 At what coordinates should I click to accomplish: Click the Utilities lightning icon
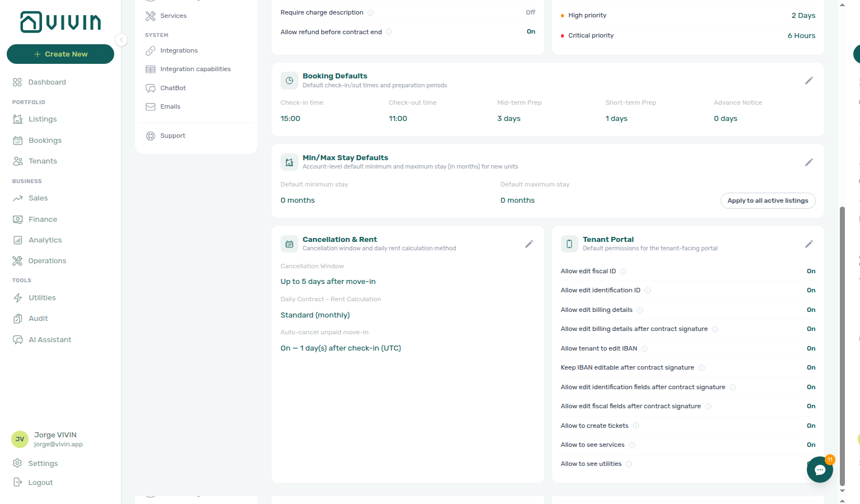18,298
